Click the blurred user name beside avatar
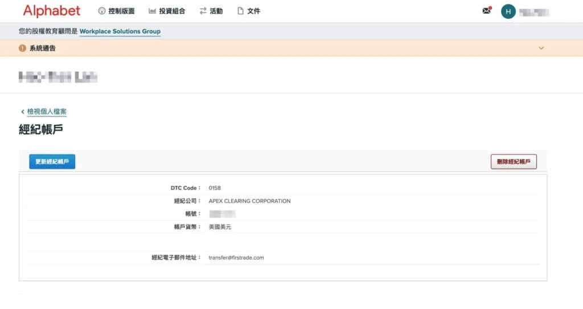 point(534,12)
